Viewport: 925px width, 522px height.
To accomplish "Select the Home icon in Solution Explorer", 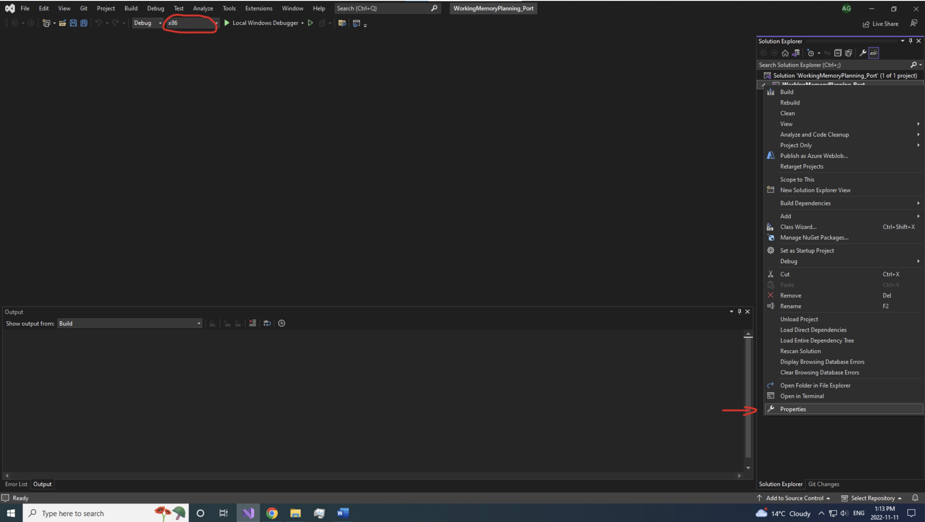I will (x=785, y=53).
